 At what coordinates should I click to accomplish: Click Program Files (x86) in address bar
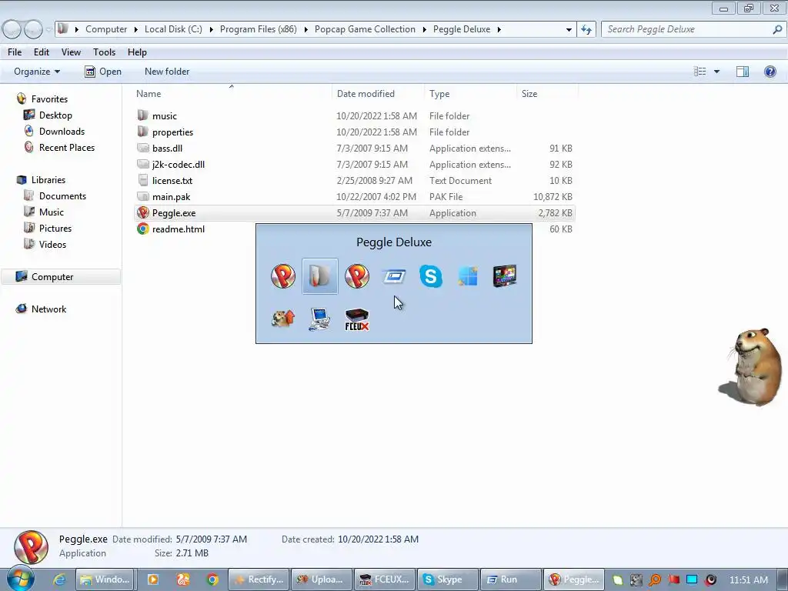coord(258,29)
